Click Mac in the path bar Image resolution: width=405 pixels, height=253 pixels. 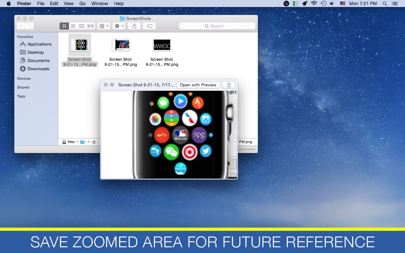pos(69,142)
